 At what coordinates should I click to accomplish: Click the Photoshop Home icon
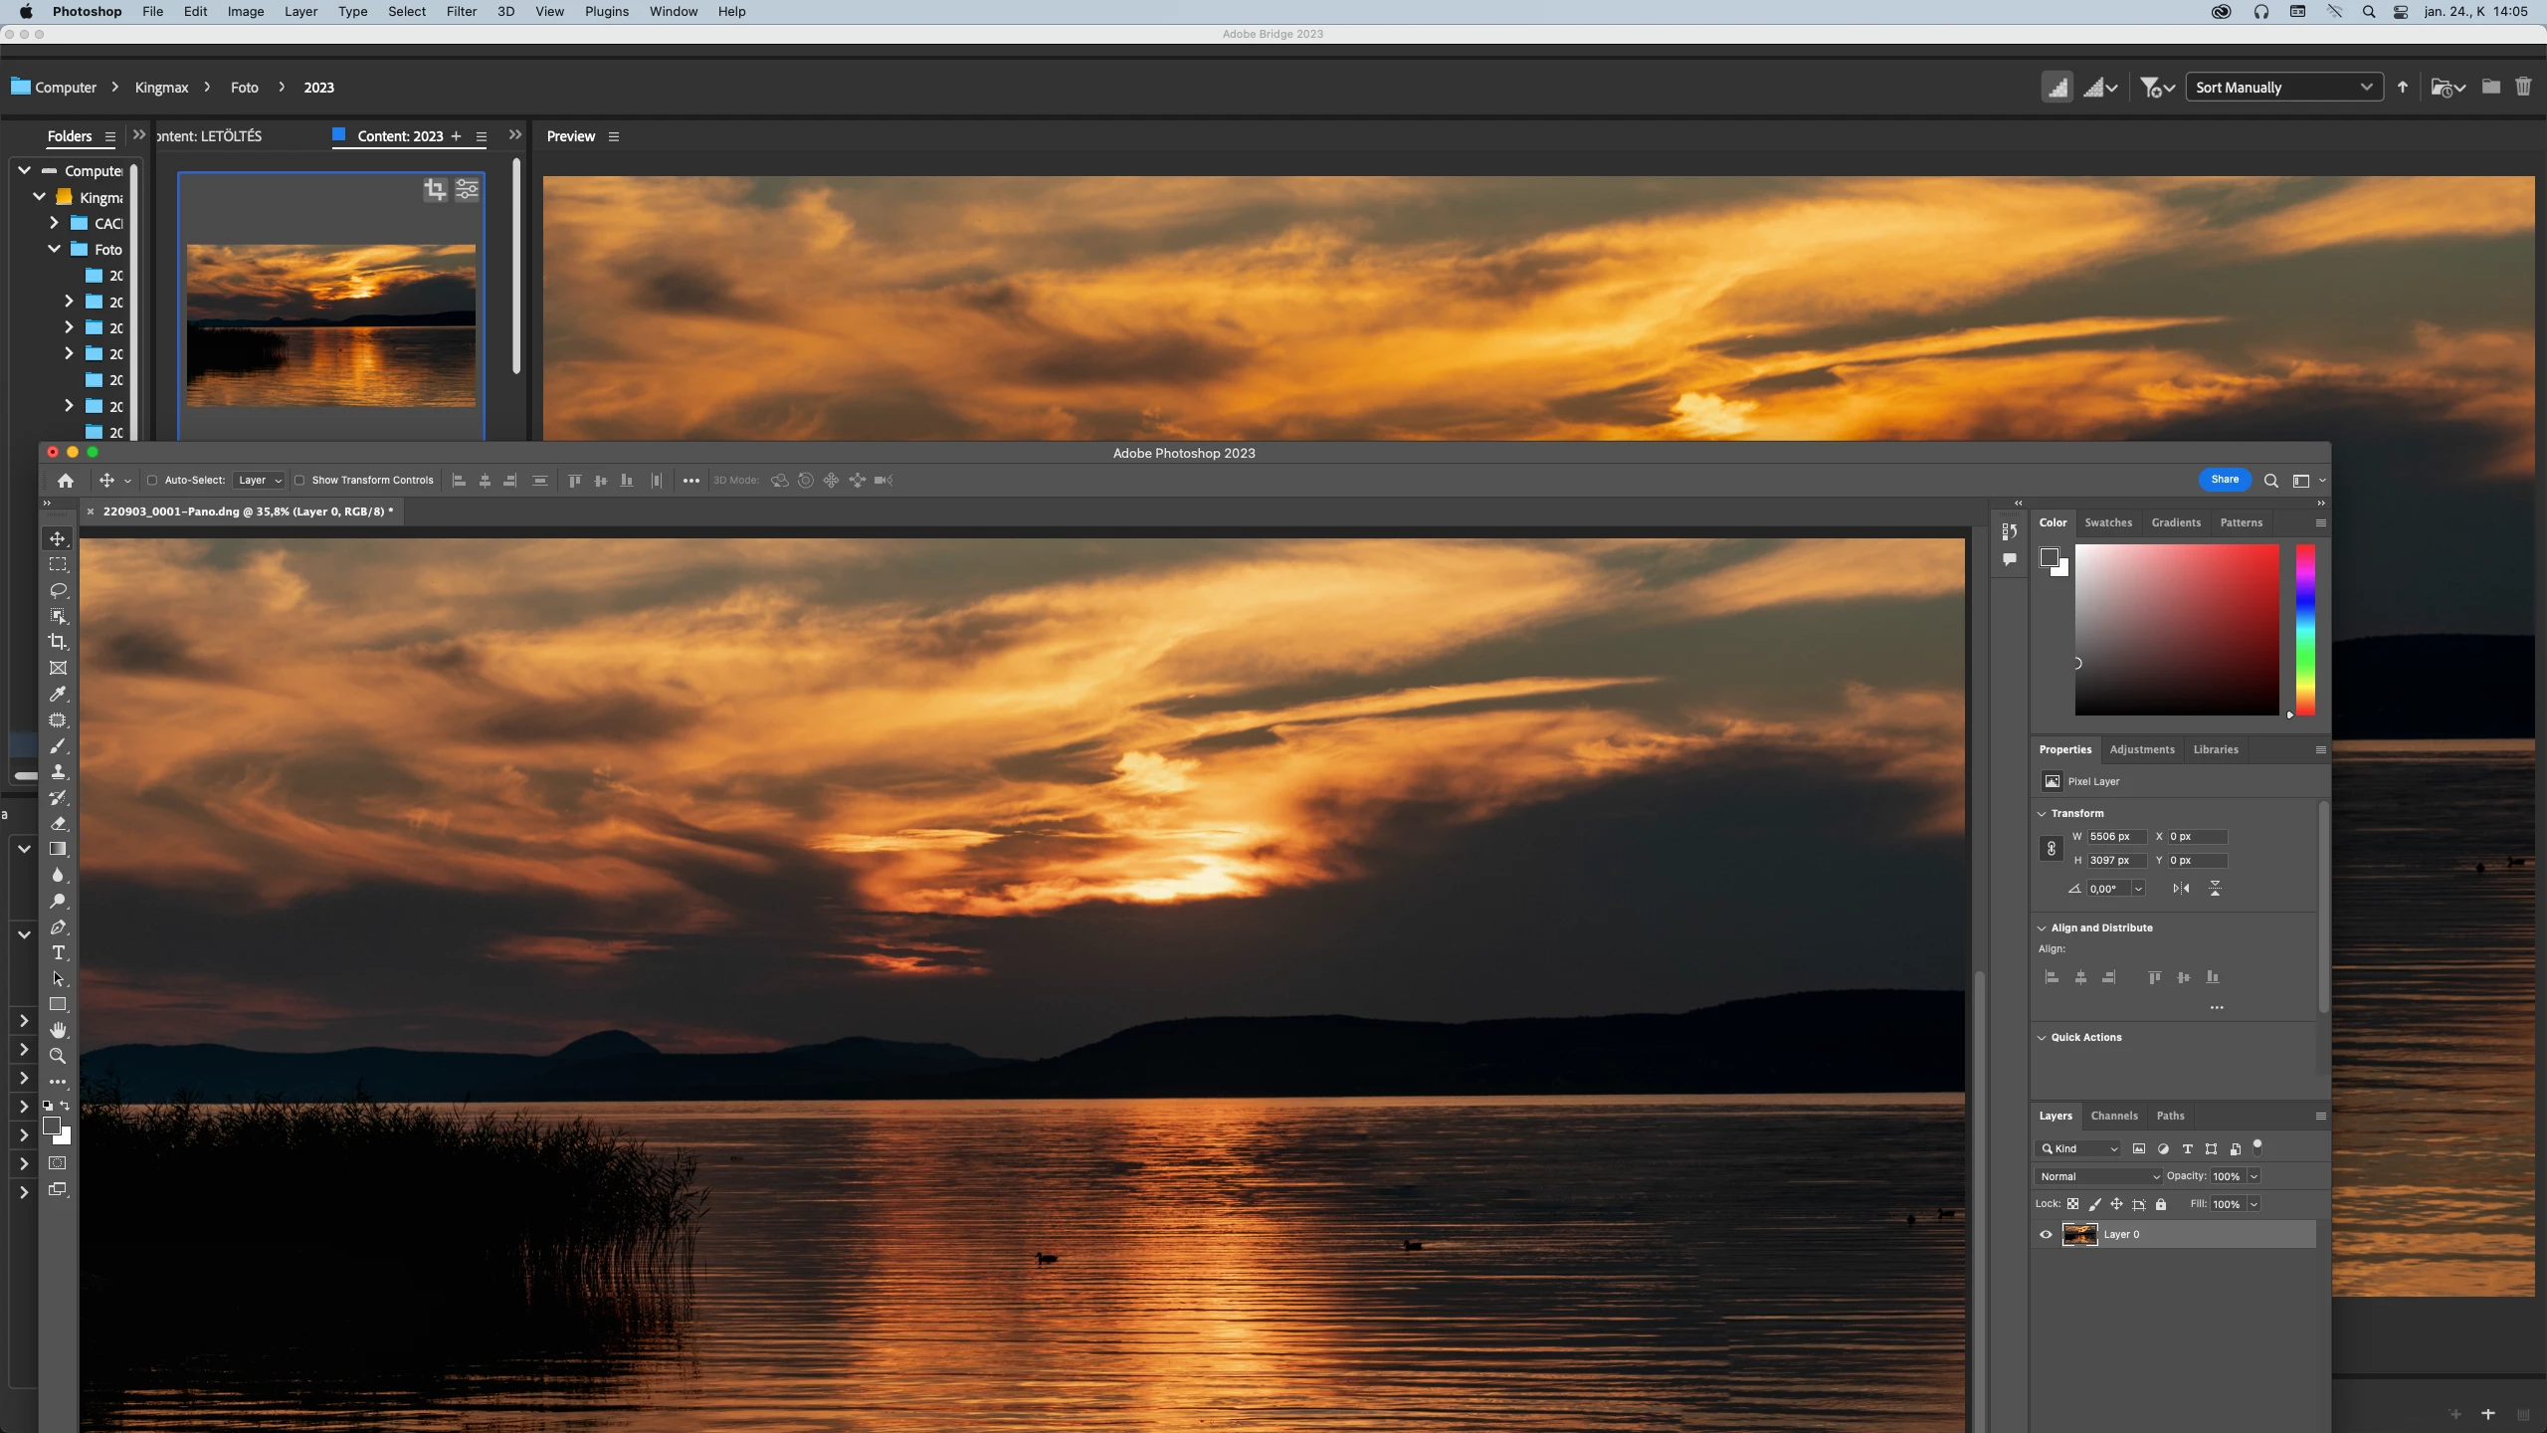click(66, 481)
